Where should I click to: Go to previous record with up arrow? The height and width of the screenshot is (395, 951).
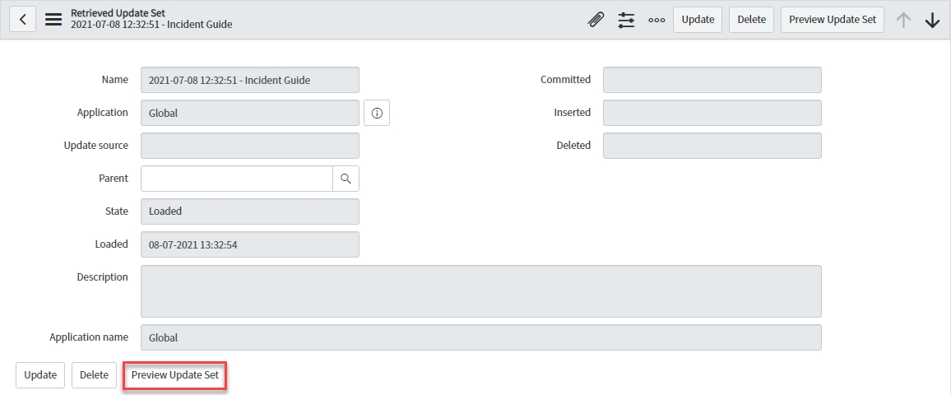point(903,20)
